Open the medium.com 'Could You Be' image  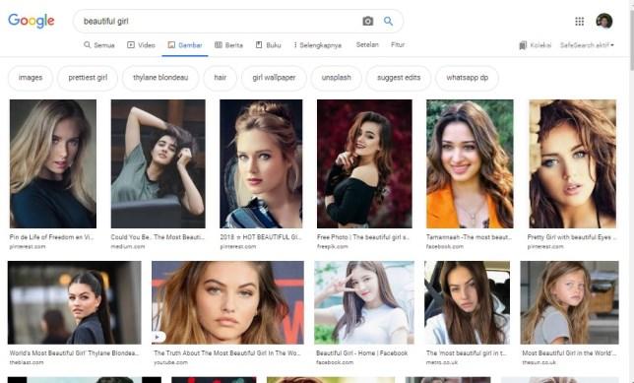coord(158,163)
